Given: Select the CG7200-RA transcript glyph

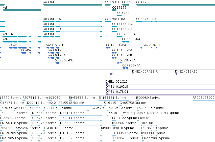Looking at the screenshot, I should click(126, 42).
